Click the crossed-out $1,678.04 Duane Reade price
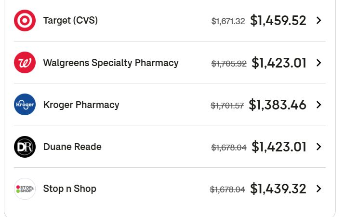Image resolution: width=345 pixels, height=217 pixels. coord(229,148)
